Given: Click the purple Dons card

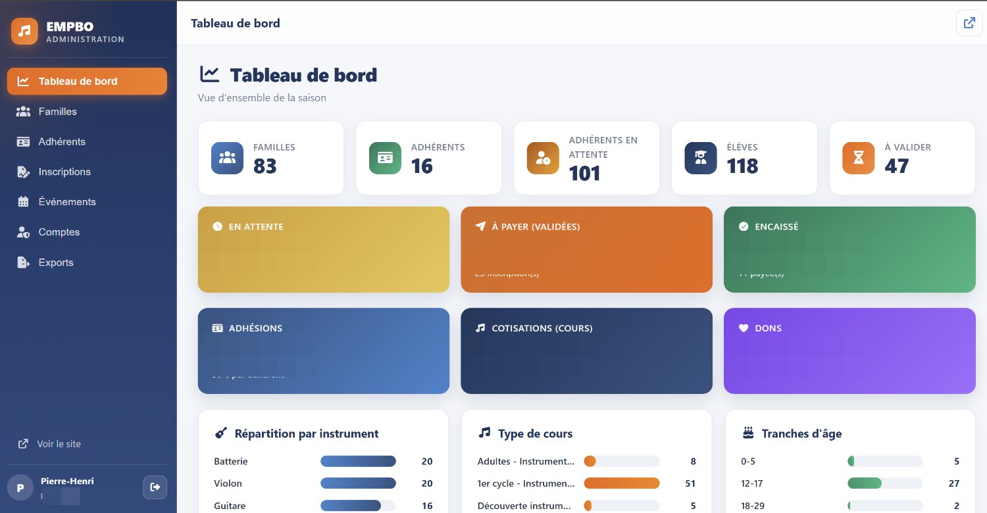Looking at the screenshot, I should tap(849, 351).
